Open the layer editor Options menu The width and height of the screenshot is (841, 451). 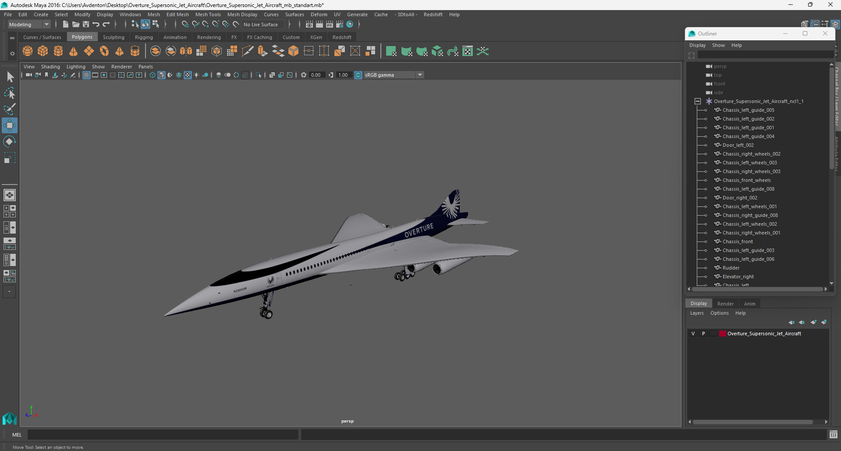coord(719,313)
